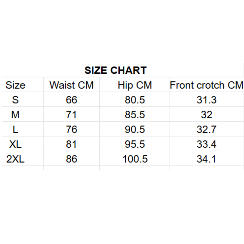Click the size L row label
The image size is (244, 244).
15,129
